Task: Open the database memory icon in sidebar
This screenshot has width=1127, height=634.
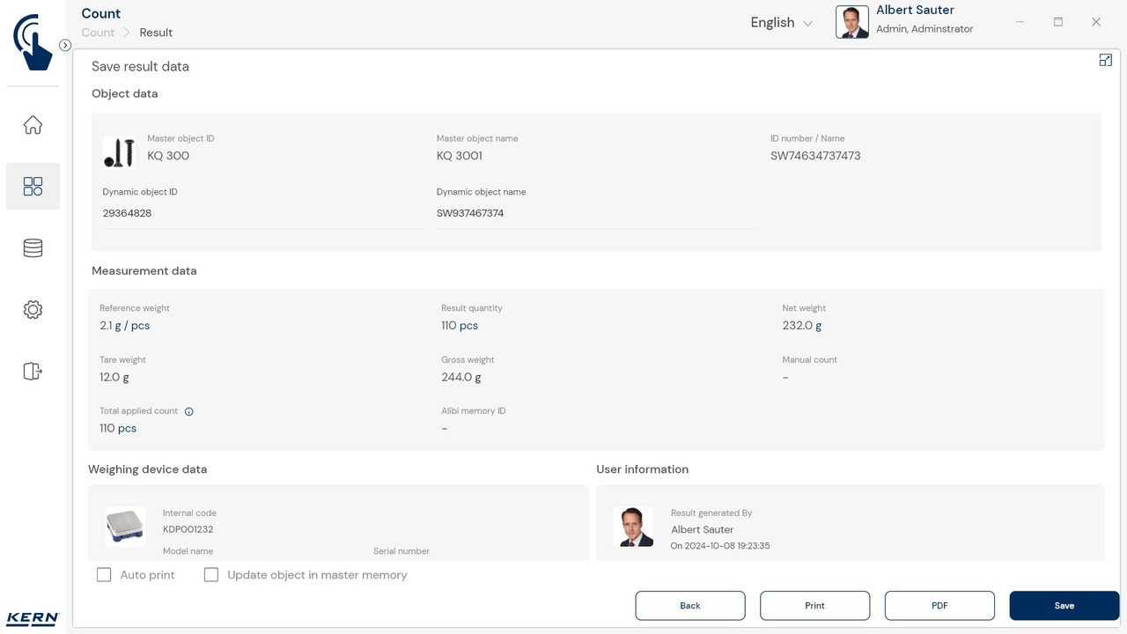Action: pos(33,248)
